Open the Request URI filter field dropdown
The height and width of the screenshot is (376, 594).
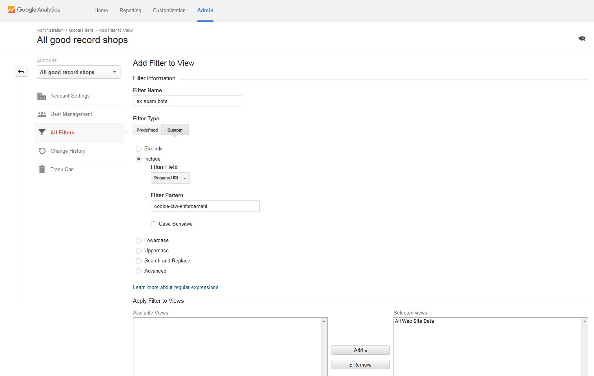170,178
